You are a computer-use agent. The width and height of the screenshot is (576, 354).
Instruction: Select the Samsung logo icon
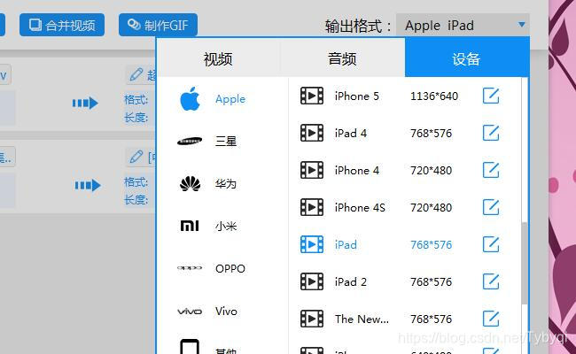190,142
